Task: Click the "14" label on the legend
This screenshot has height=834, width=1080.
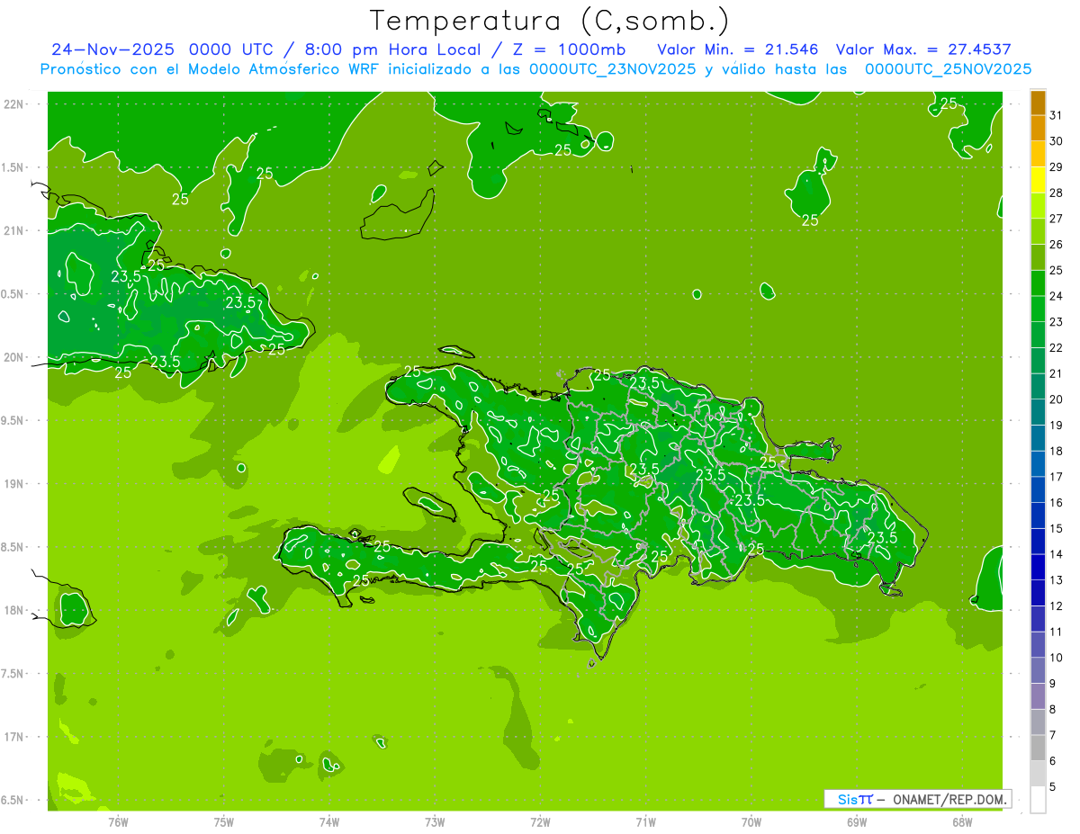Action: [1057, 555]
